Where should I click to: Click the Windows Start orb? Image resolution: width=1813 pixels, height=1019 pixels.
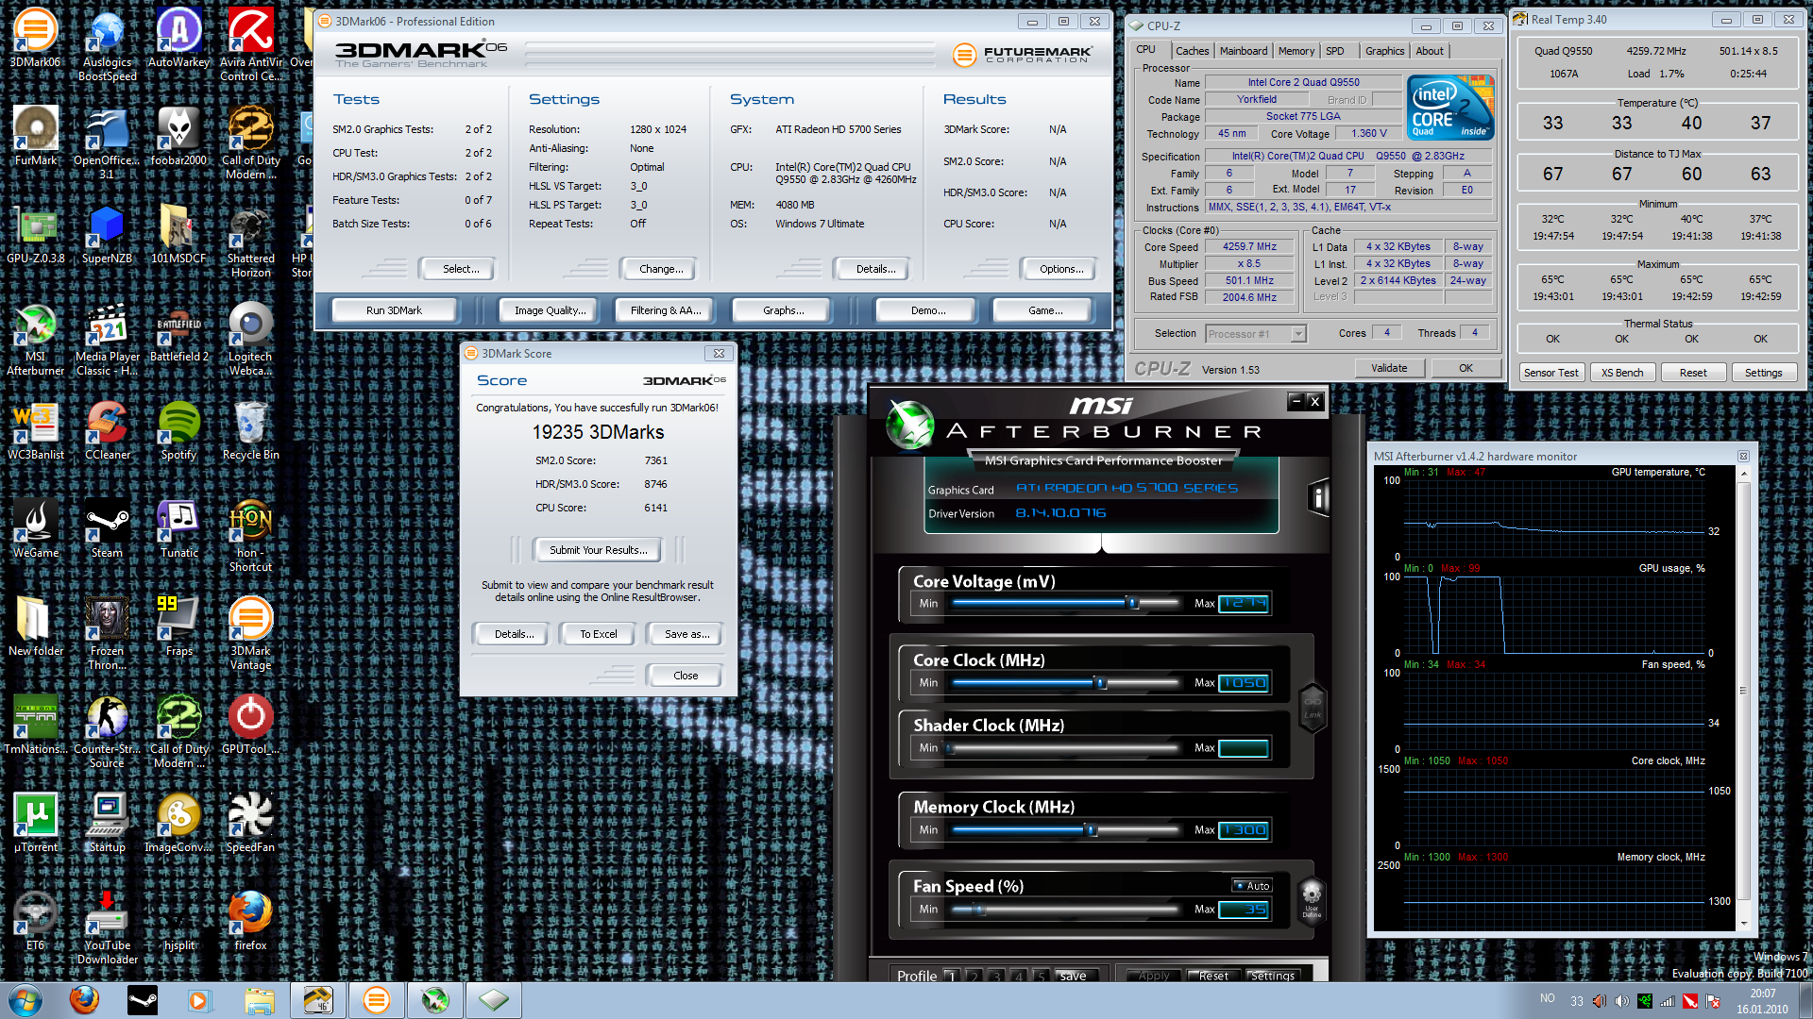[25, 999]
